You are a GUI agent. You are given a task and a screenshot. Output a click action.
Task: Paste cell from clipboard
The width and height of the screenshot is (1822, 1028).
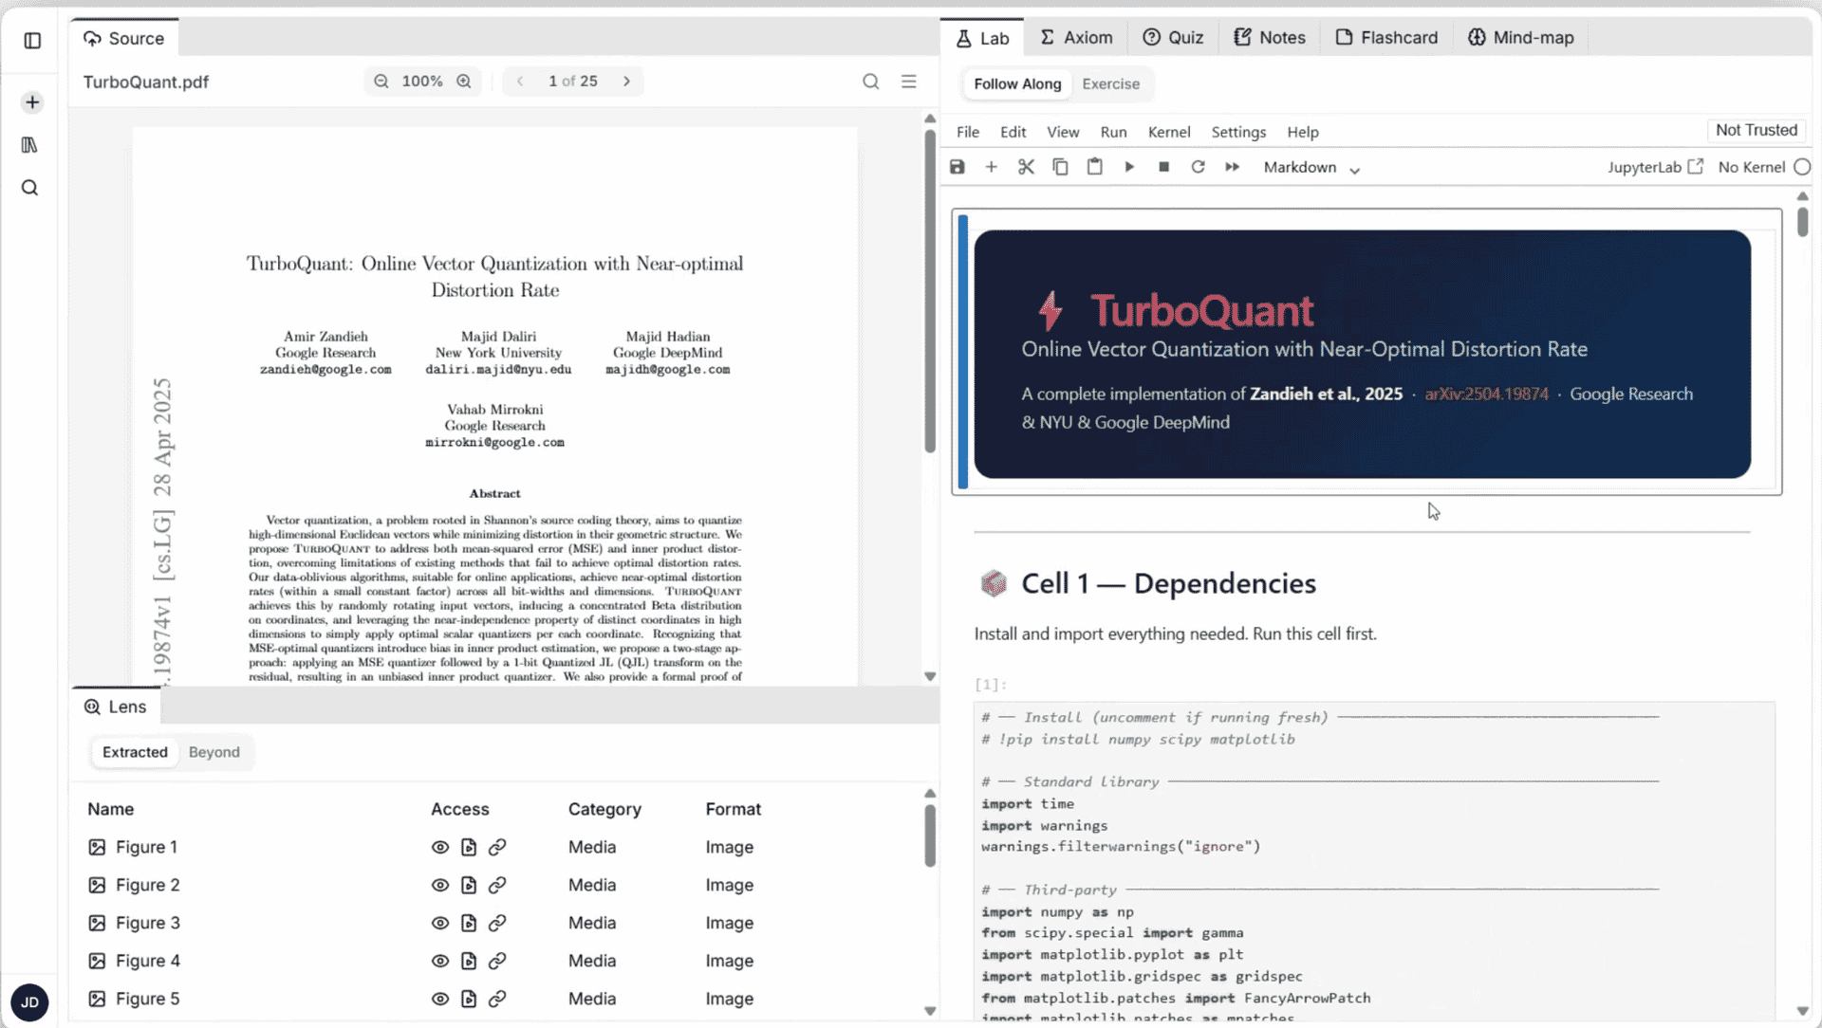(x=1094, y=167)
